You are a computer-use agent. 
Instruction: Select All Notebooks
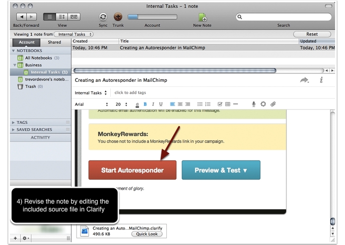click(x=38, y=58)
